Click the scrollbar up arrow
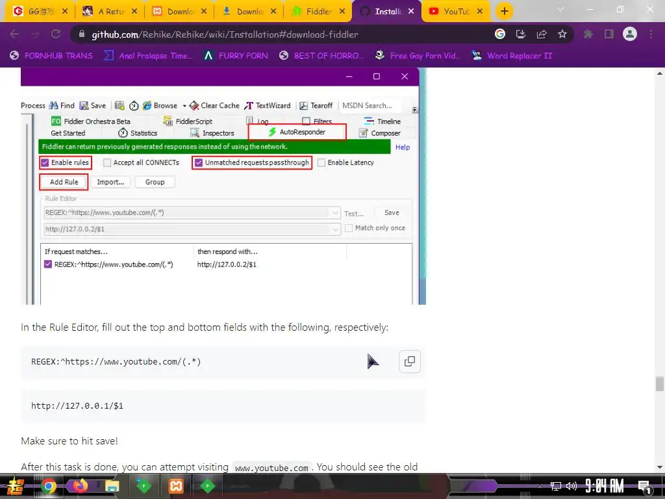The image size is (665, 499). tap(660, 73)
